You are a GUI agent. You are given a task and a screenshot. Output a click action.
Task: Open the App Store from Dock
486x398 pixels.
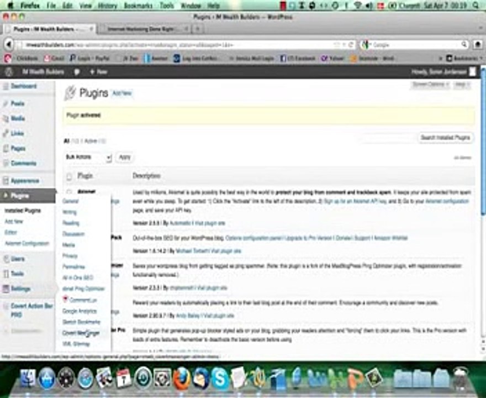pyautogui.click(x=47, y=379)
